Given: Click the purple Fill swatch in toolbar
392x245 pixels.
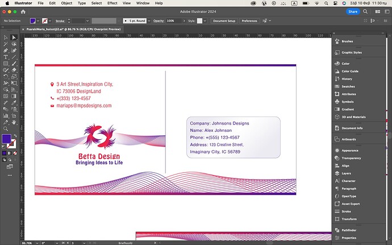Looking at the screenshot, I should click(6, 139).
